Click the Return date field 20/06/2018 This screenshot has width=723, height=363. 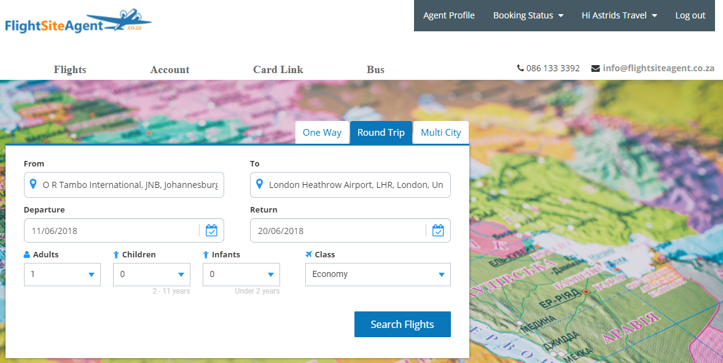click(x=350, y=230)
